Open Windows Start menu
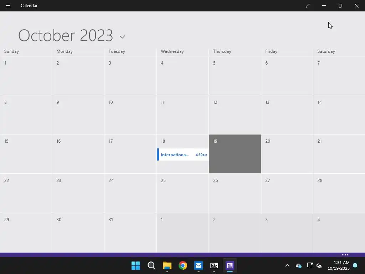This screenshot has width=365, height=274. coord(135,265)
